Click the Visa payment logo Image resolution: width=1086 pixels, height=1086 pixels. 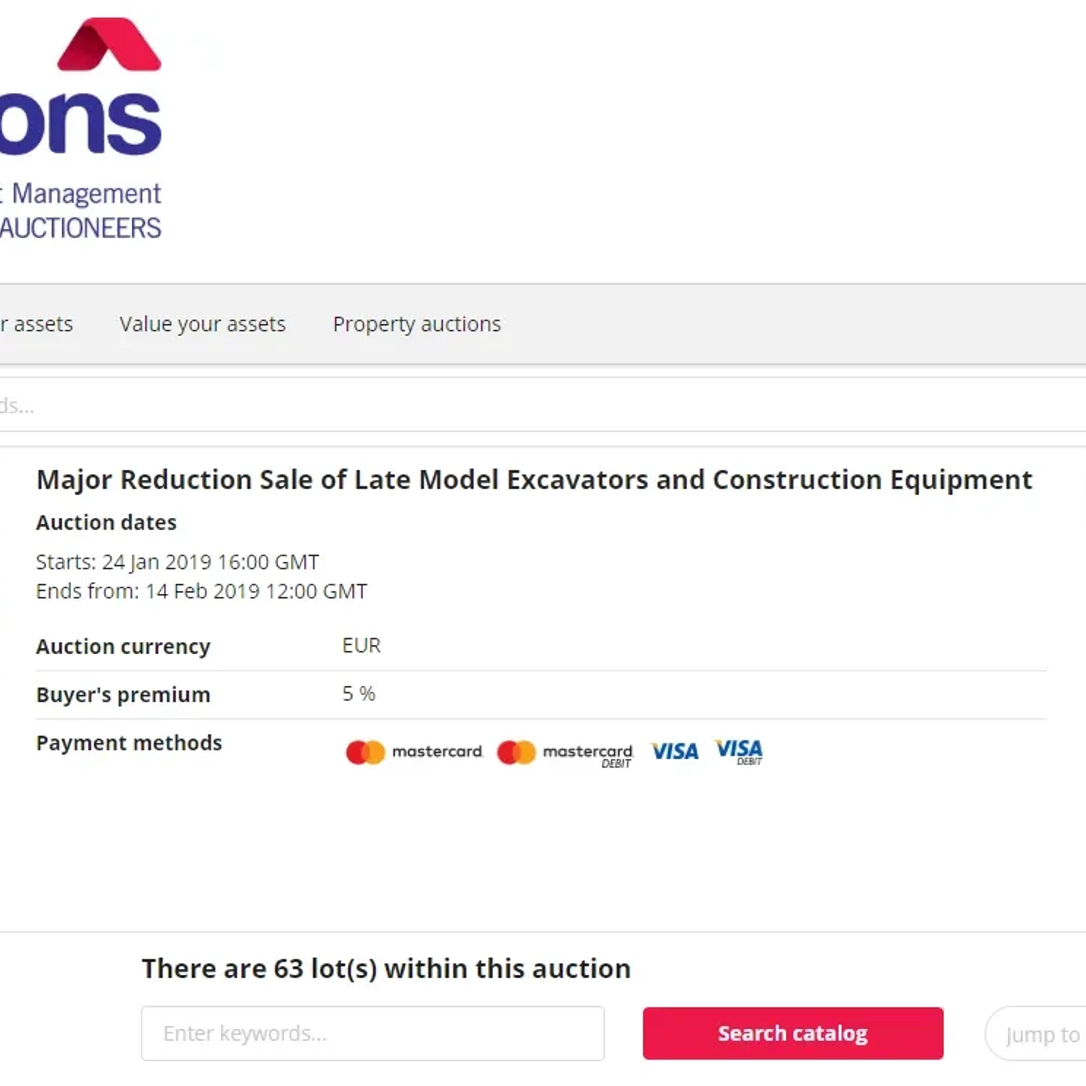(675, 751)
